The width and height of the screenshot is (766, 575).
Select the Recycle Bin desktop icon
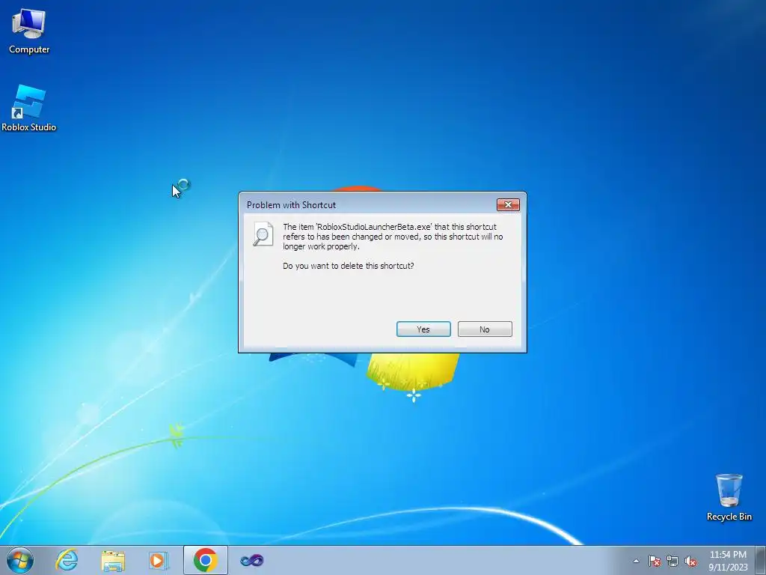pos(729,497)
